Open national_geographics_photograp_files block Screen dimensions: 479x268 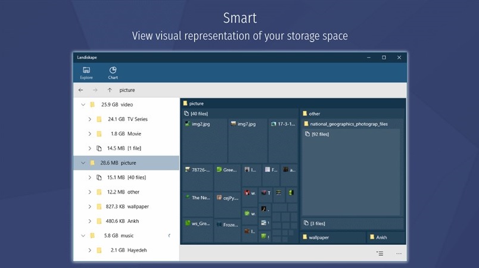tap(350, 124)
